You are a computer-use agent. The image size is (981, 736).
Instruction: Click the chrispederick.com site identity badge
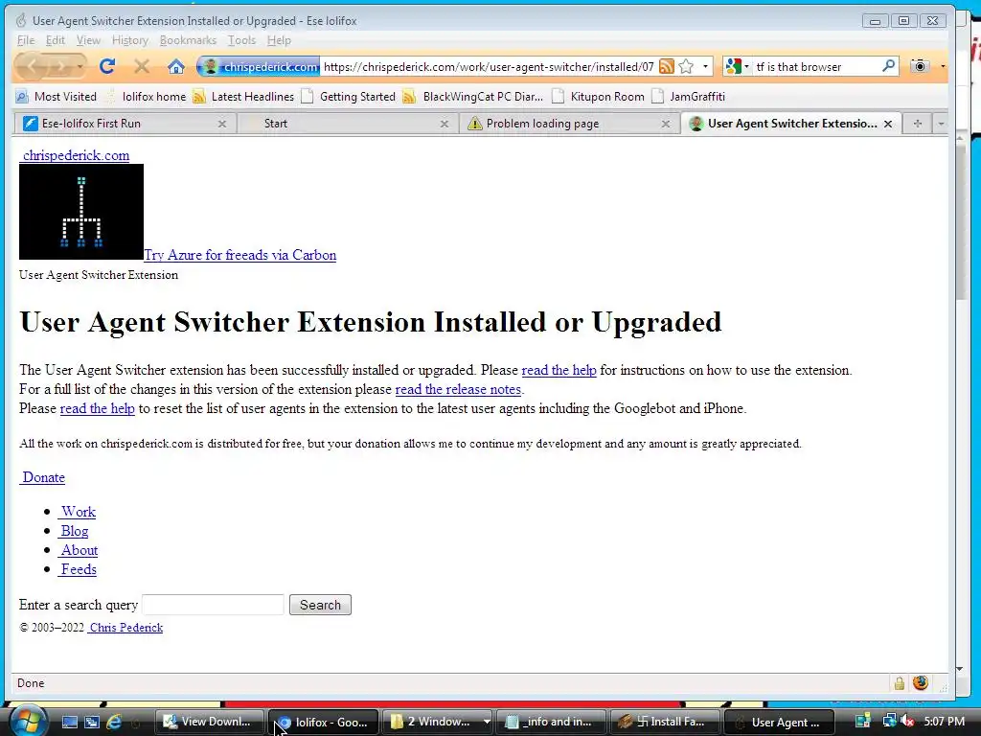point(261,66)
